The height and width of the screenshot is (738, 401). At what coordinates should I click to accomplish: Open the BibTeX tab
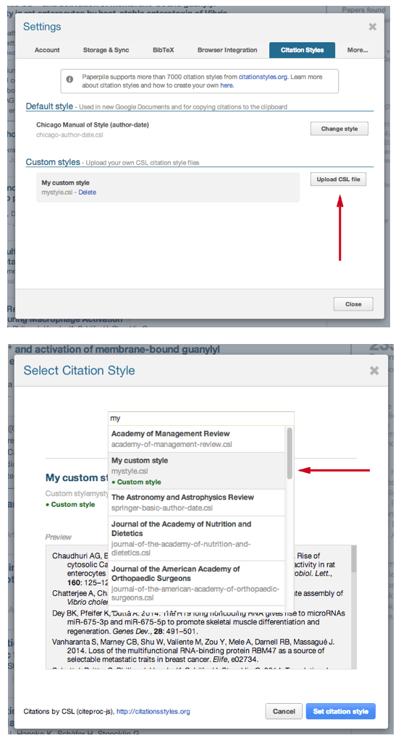164,50
